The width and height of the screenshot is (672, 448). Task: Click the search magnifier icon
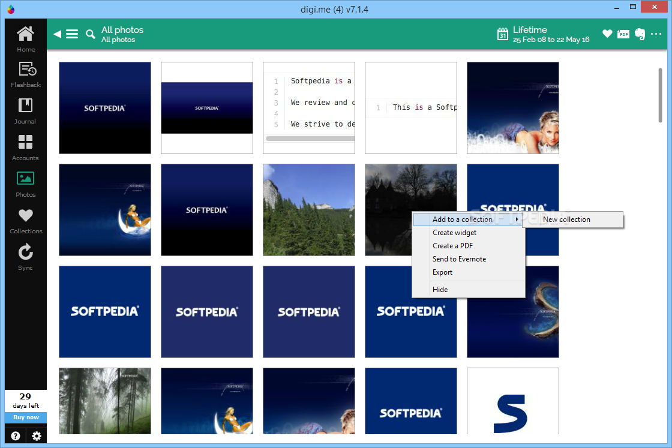point(91,34)
